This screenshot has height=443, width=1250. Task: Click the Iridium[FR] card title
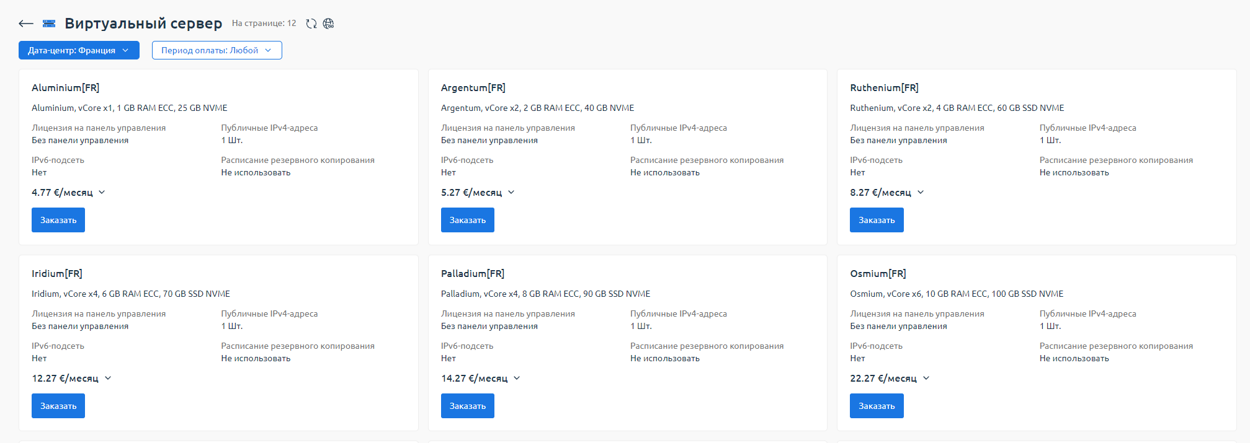[x=57, y=274]
